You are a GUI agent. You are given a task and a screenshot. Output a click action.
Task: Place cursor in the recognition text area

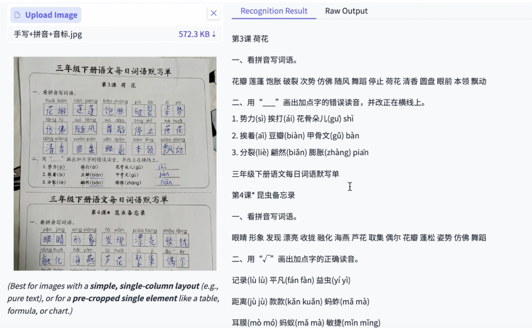(x=350, y=187)
